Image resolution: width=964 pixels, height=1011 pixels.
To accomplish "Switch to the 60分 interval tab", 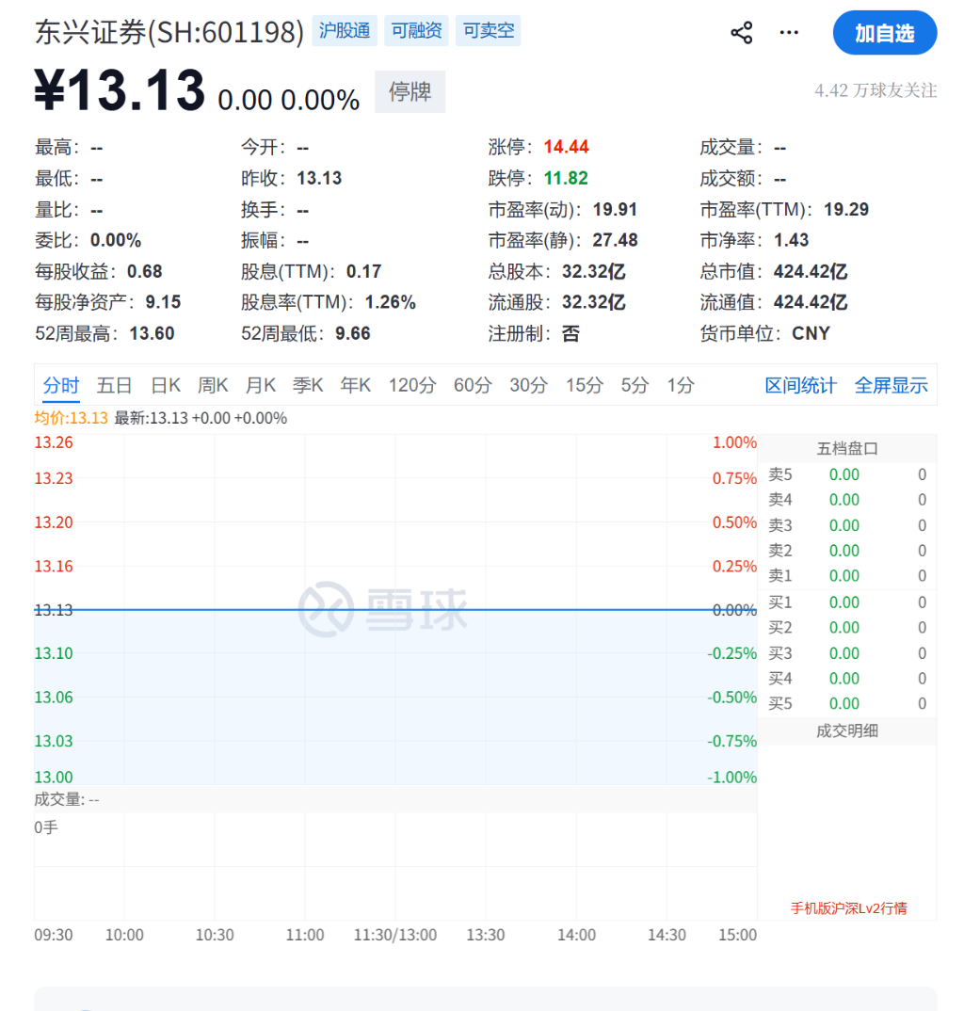I will [473, 385].
